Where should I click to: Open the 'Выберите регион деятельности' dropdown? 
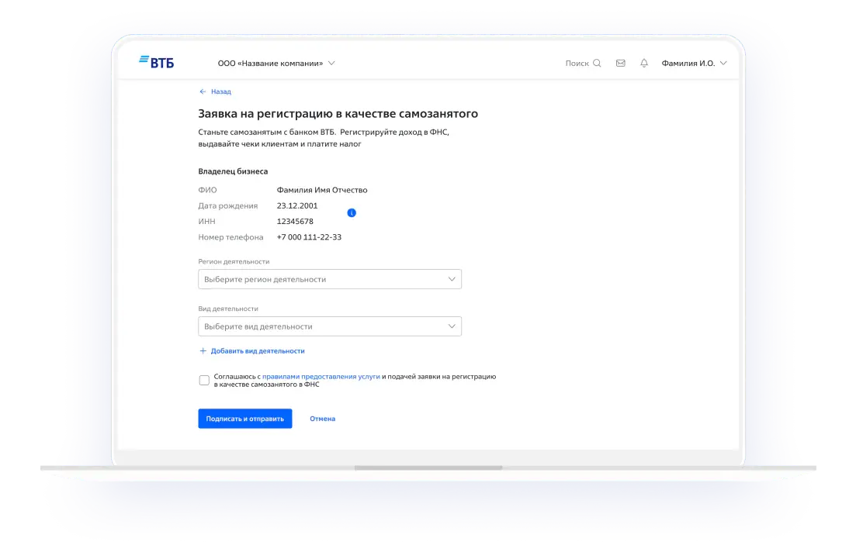pos(322,279)
